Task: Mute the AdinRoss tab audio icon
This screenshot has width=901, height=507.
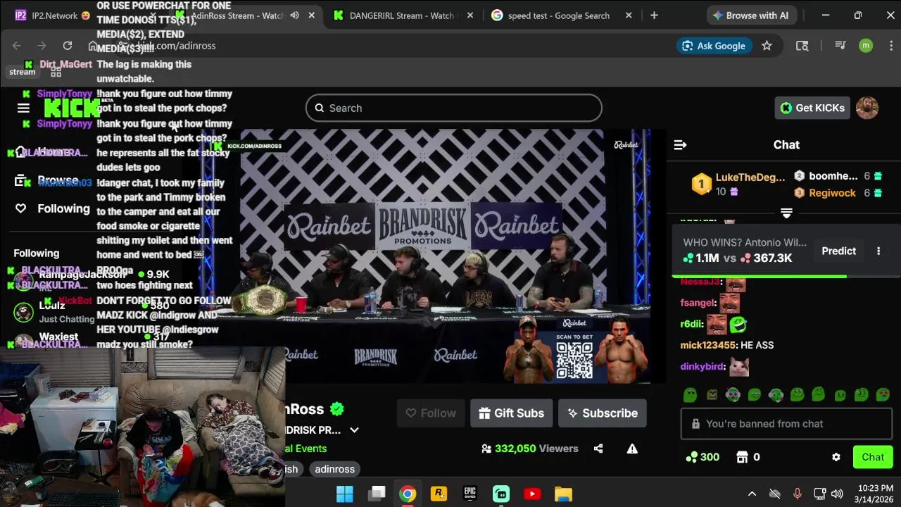Action: pyautogui.click(x=295, y=15)
